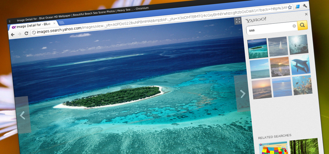The width and height of the screenshot is (329, 154).
Task: Select the 'Image Detail for - Blue' tab
Action: pos(33,25)
